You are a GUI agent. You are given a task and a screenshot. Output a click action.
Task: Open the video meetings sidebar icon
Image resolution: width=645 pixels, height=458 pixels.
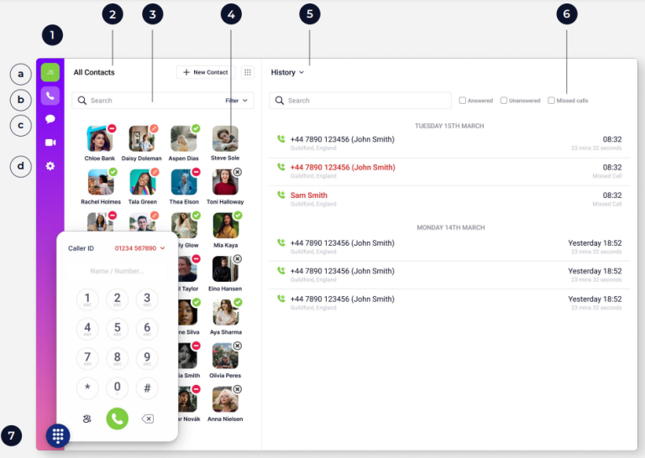(x=50, y=143)
